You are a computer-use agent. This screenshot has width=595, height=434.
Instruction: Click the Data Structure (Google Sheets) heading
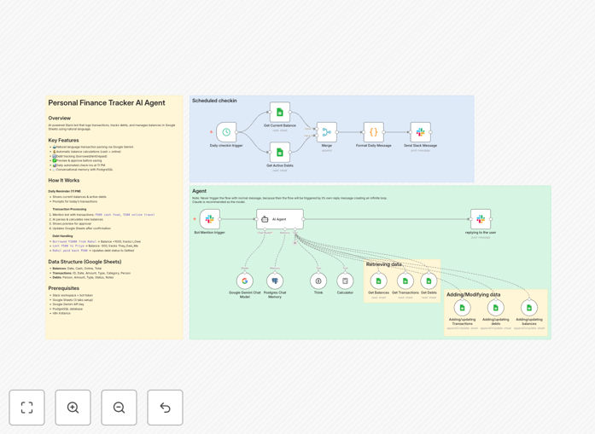click(85, 262)
